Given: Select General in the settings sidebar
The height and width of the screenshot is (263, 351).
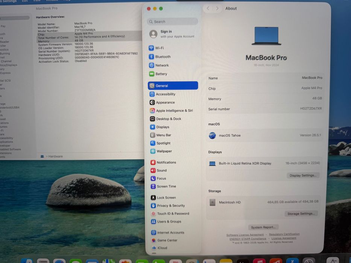Looking at the screenshot, I should pos(173,86).
